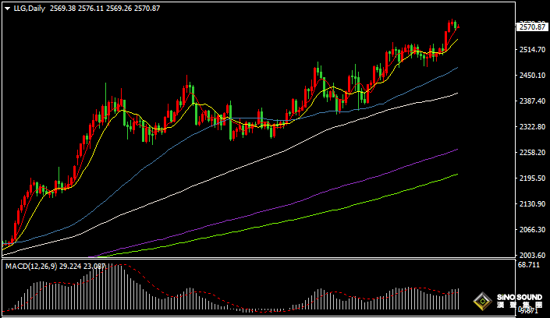Screen dimensions: 550x318
Task: Click the 68.711 MACD scale label
Action: click(x=528, y=266)
